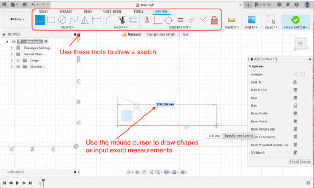314x188 pixels.
Task: Jump to timeline start
Action: (x=4, y=183)
